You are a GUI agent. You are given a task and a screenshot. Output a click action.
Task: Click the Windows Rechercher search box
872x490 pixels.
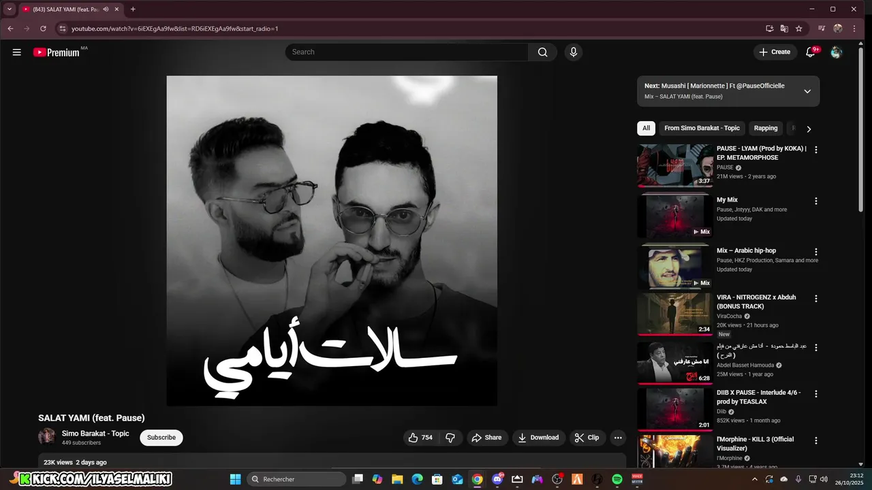pos(296,479)
